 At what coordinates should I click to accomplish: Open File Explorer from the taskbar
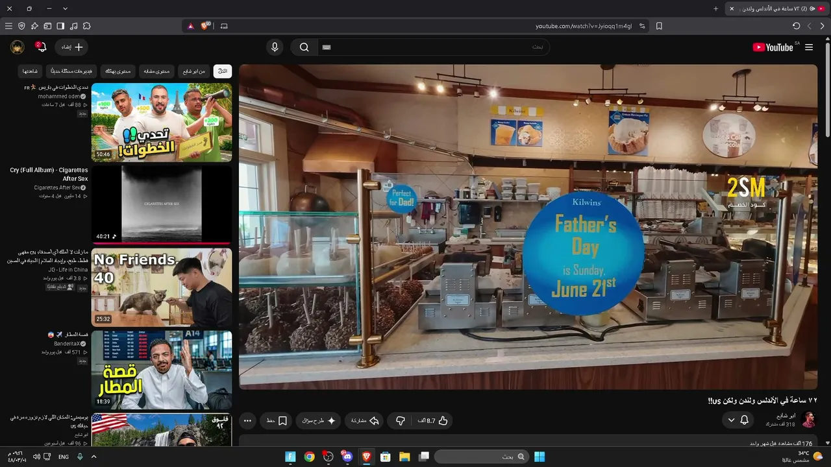[x=404, y=457]
